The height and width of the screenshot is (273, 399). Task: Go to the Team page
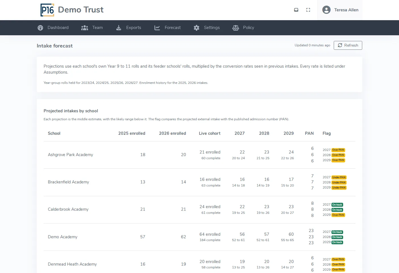click(92, 28)
